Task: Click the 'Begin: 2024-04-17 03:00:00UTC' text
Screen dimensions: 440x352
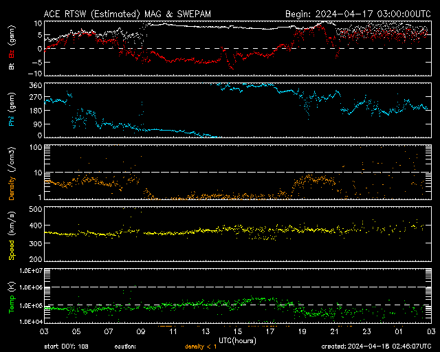Action: (358, 14)
